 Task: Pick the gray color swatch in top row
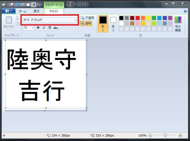[127, 18]
